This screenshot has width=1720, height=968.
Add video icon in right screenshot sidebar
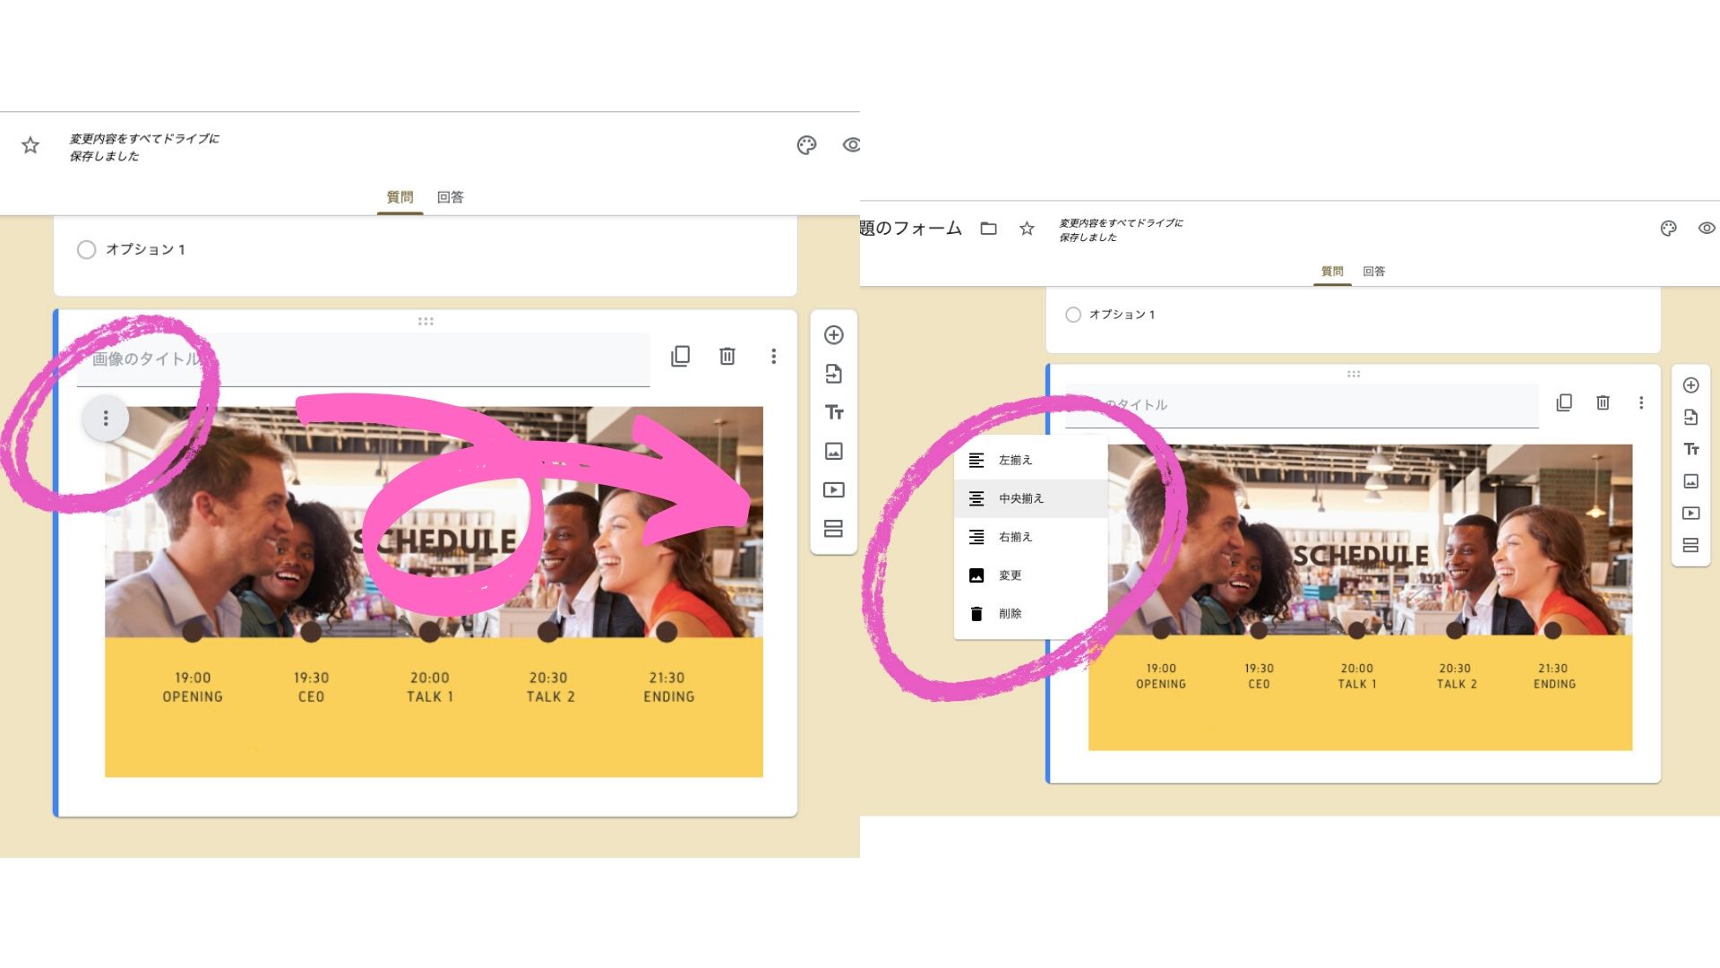coord(1690,514)
